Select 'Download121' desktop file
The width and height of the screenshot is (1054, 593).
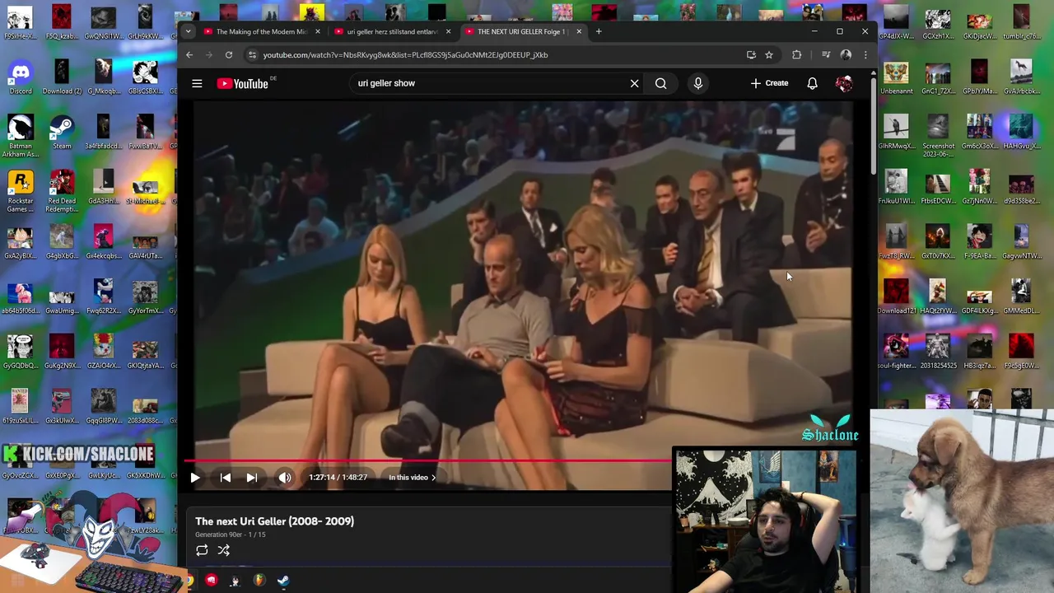pyautogui.click(x=896, y=297)
